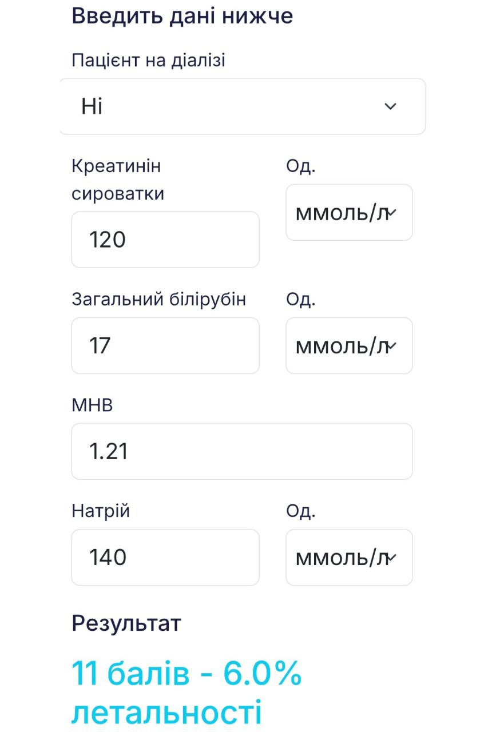Click the creatinine value field showing 120

point(165,240)
